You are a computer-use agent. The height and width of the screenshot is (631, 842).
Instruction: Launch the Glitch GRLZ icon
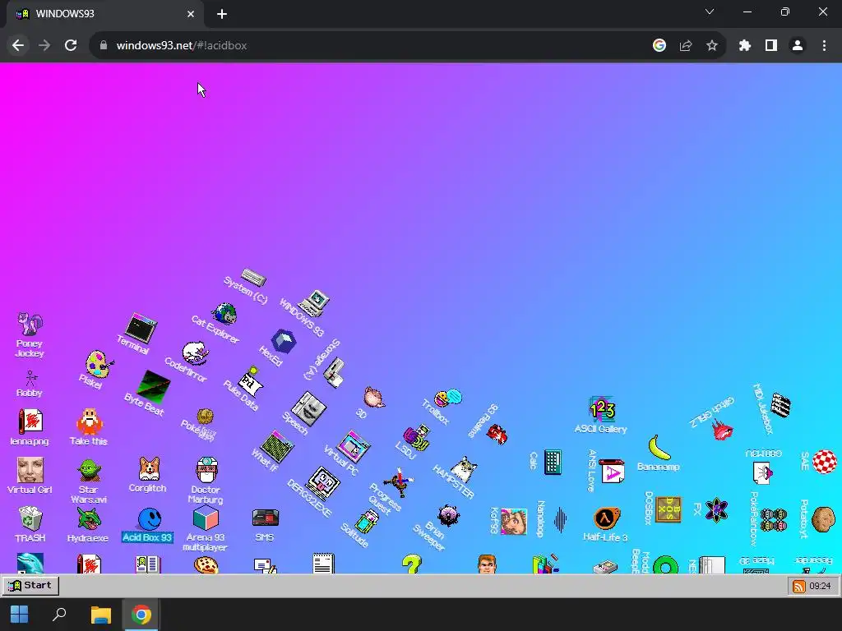(x=722, y=429)
